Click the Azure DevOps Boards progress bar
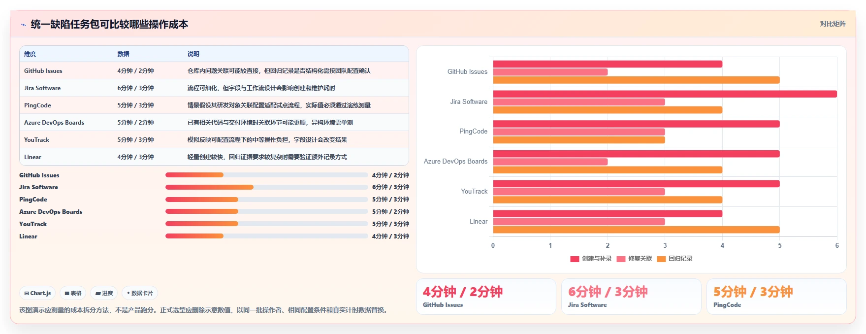This screenshot has height=334, width=866. [266, 212]
